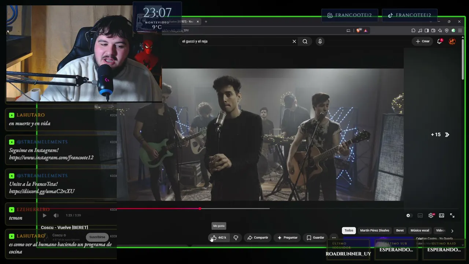Open the Brave VPN shield icon
The width and height of the screenshot is (469, 264).
446,30
